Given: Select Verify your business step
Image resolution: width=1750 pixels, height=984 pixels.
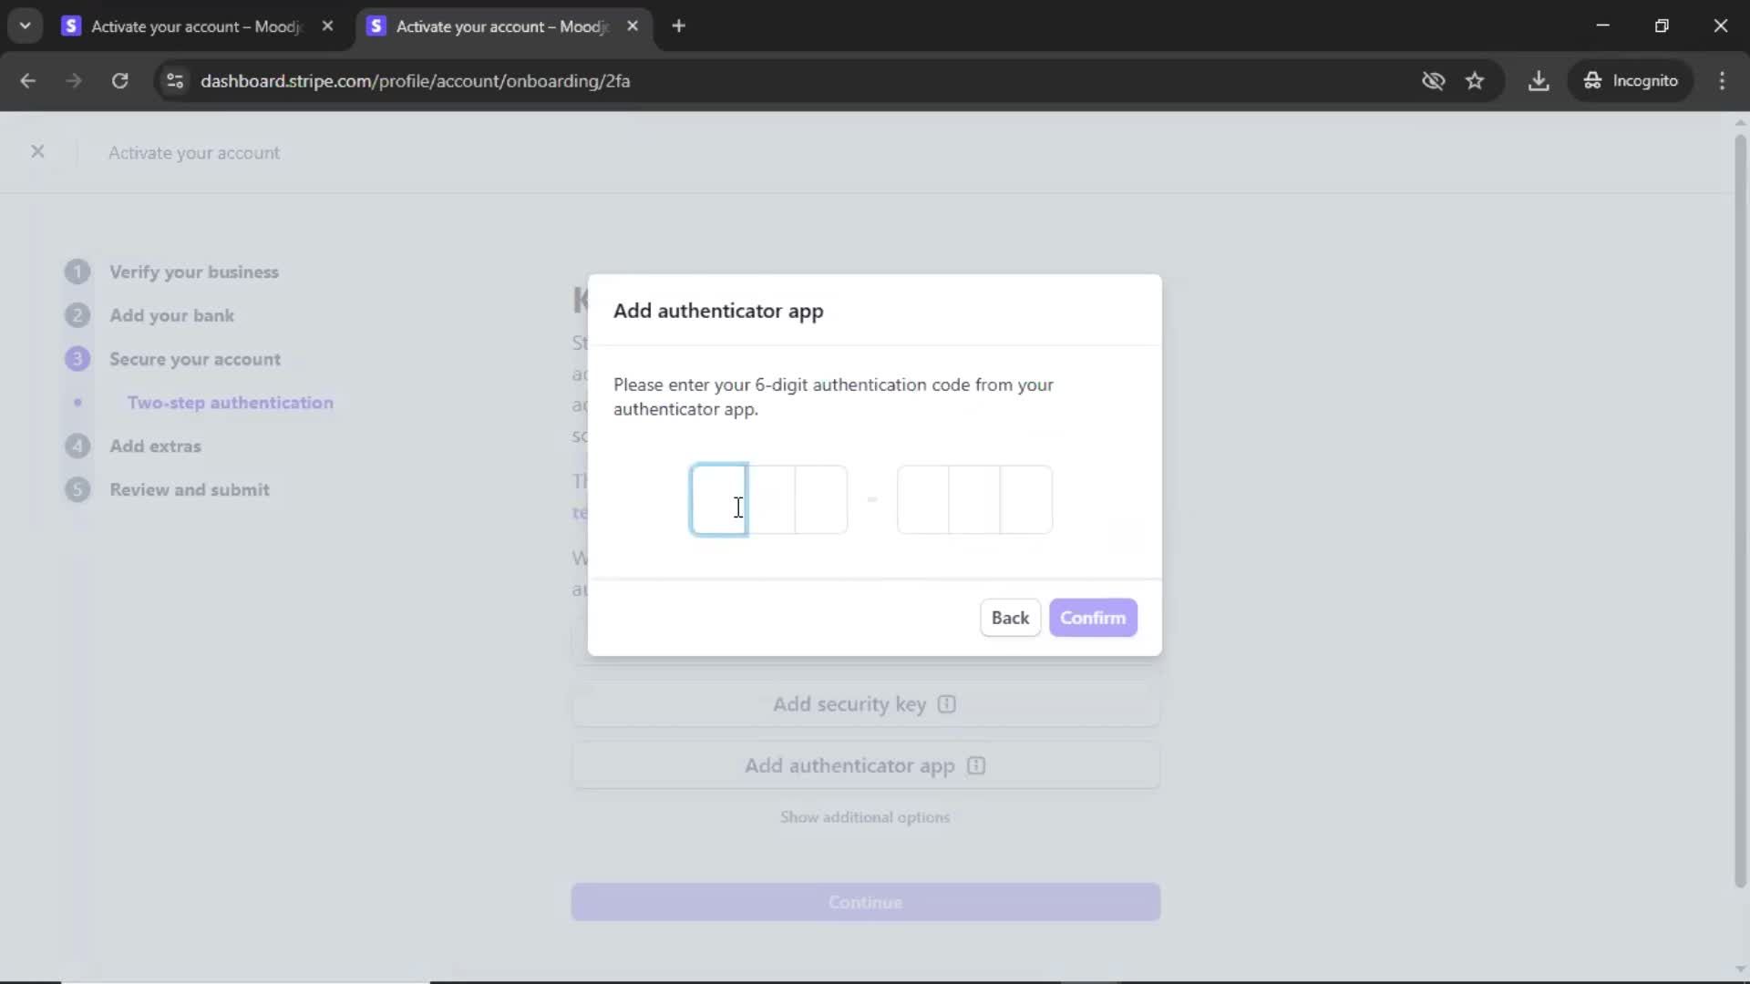Looking at the screenshot, I should 193,272.
